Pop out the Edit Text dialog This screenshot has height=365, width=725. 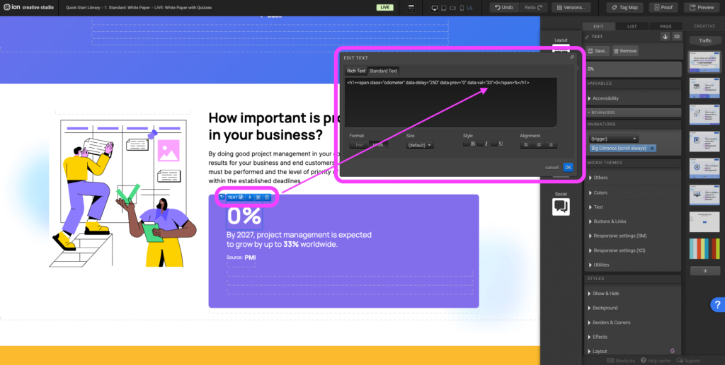[x=573, y=57]
